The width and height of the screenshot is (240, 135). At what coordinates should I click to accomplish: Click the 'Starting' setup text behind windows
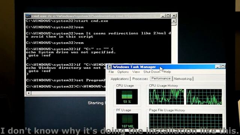click(x=96, y=103)
